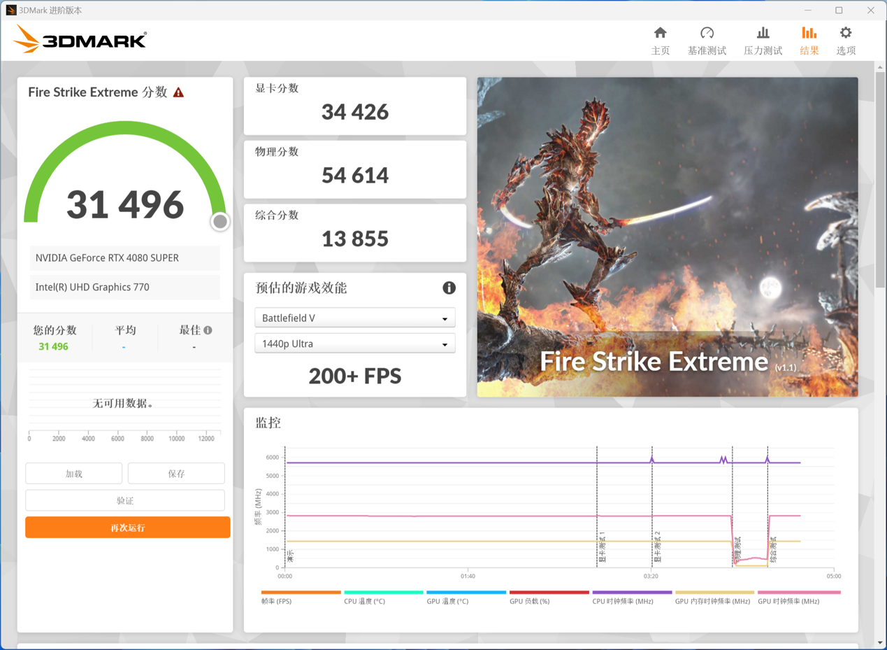Select the 结果 tab in navigation
The height and width of the screenshot is (650, 887).
(x=809, y=40)
